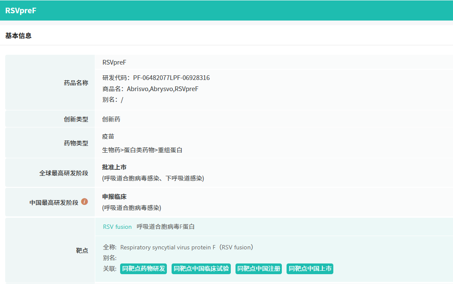Open 同靶点中国临床试验 related results
The width and height of the screenshot is (453, 284).
[x=201, y=269]
